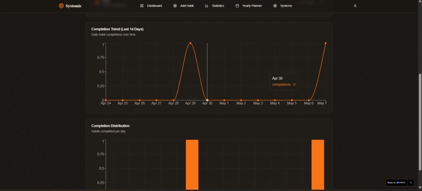Image resolution: width=422 pixels, height=191 pixels.
Task: Select the May 7 data point
Action: click(x=326, y=43)
